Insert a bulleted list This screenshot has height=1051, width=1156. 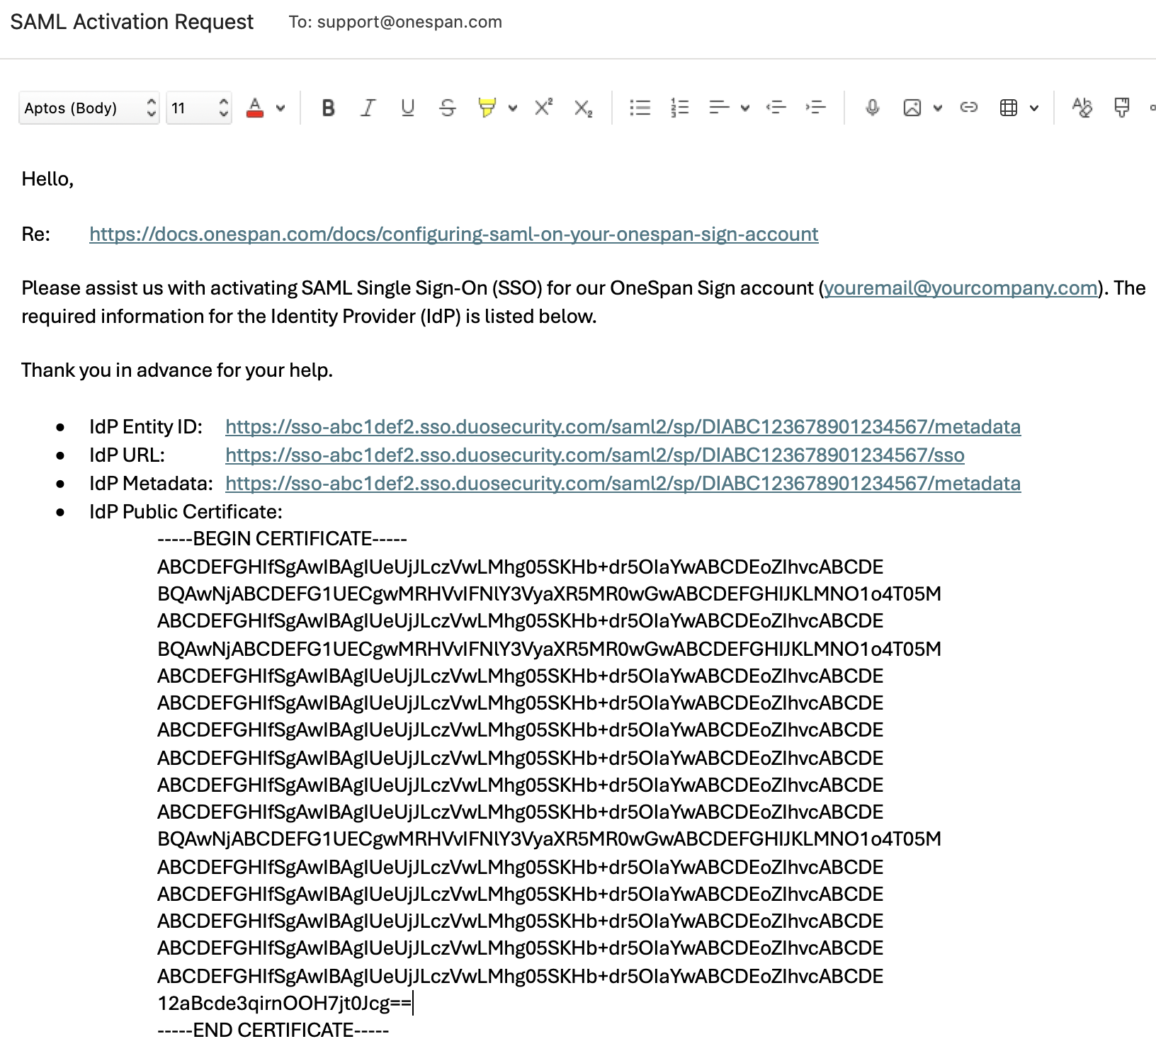[640, 108]
